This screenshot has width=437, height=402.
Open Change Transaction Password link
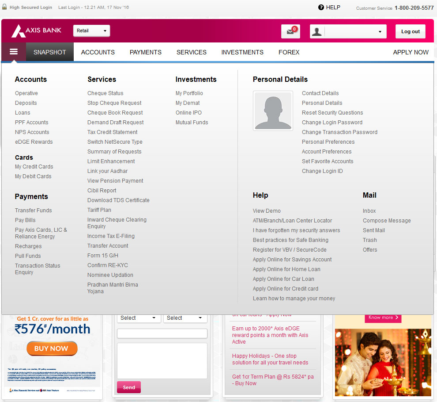pos(340,132)
